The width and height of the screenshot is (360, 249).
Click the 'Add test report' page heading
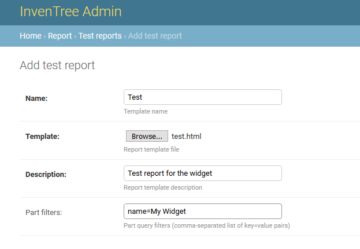[x=57, y=65]
